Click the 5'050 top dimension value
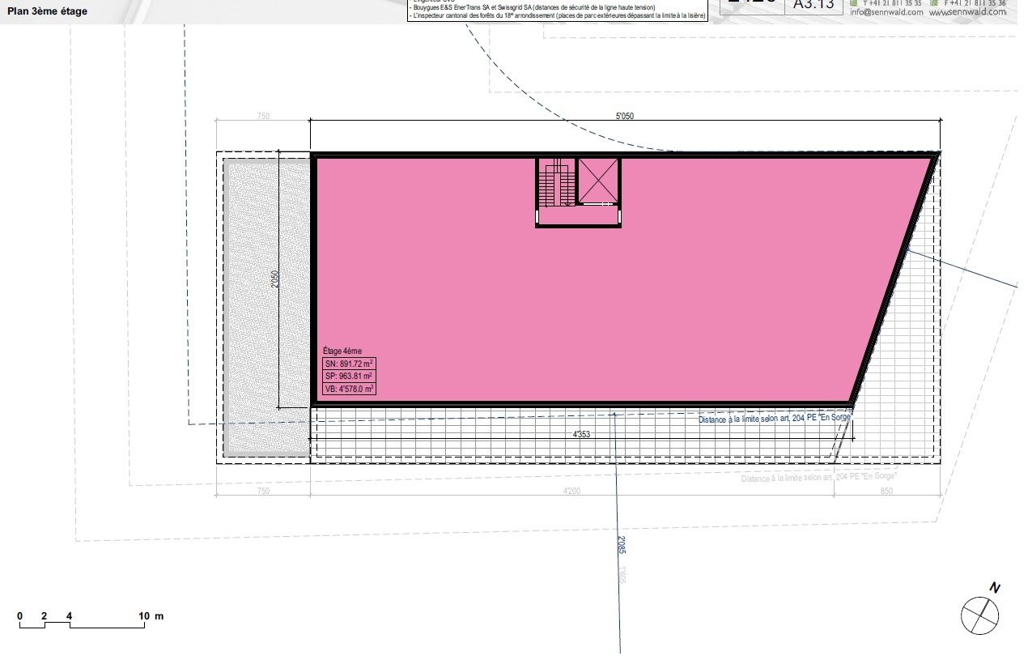Screen dimensions: 1028x664 [x=624, y=116]
